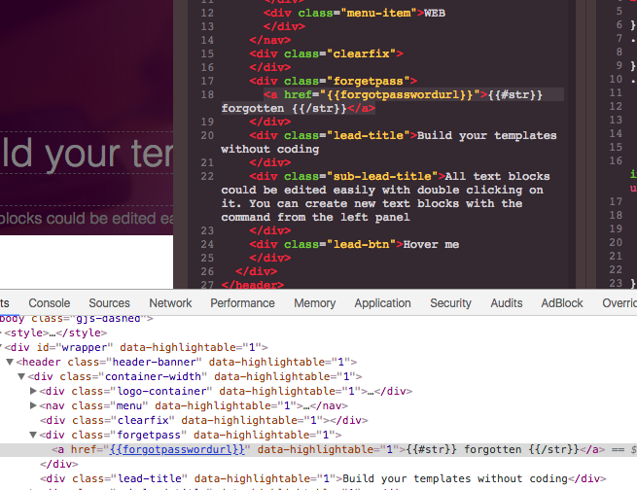Collapse the forgetpass div node
637x490 pixels.
(33, 435)
